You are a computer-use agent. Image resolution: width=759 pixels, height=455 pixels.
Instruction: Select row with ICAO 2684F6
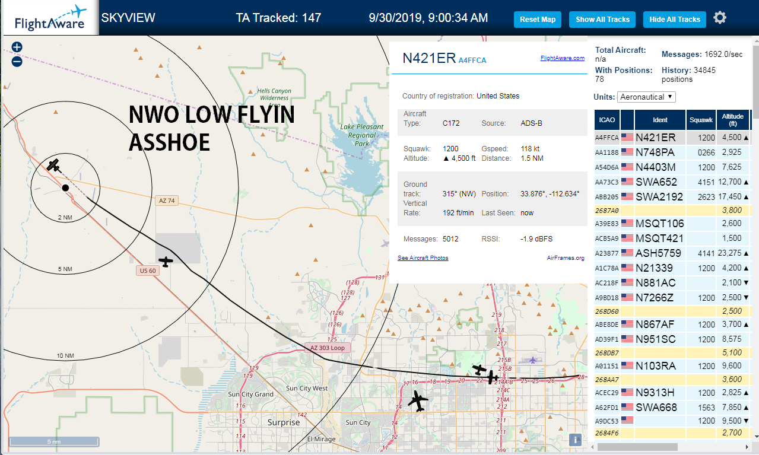point(673,434)
